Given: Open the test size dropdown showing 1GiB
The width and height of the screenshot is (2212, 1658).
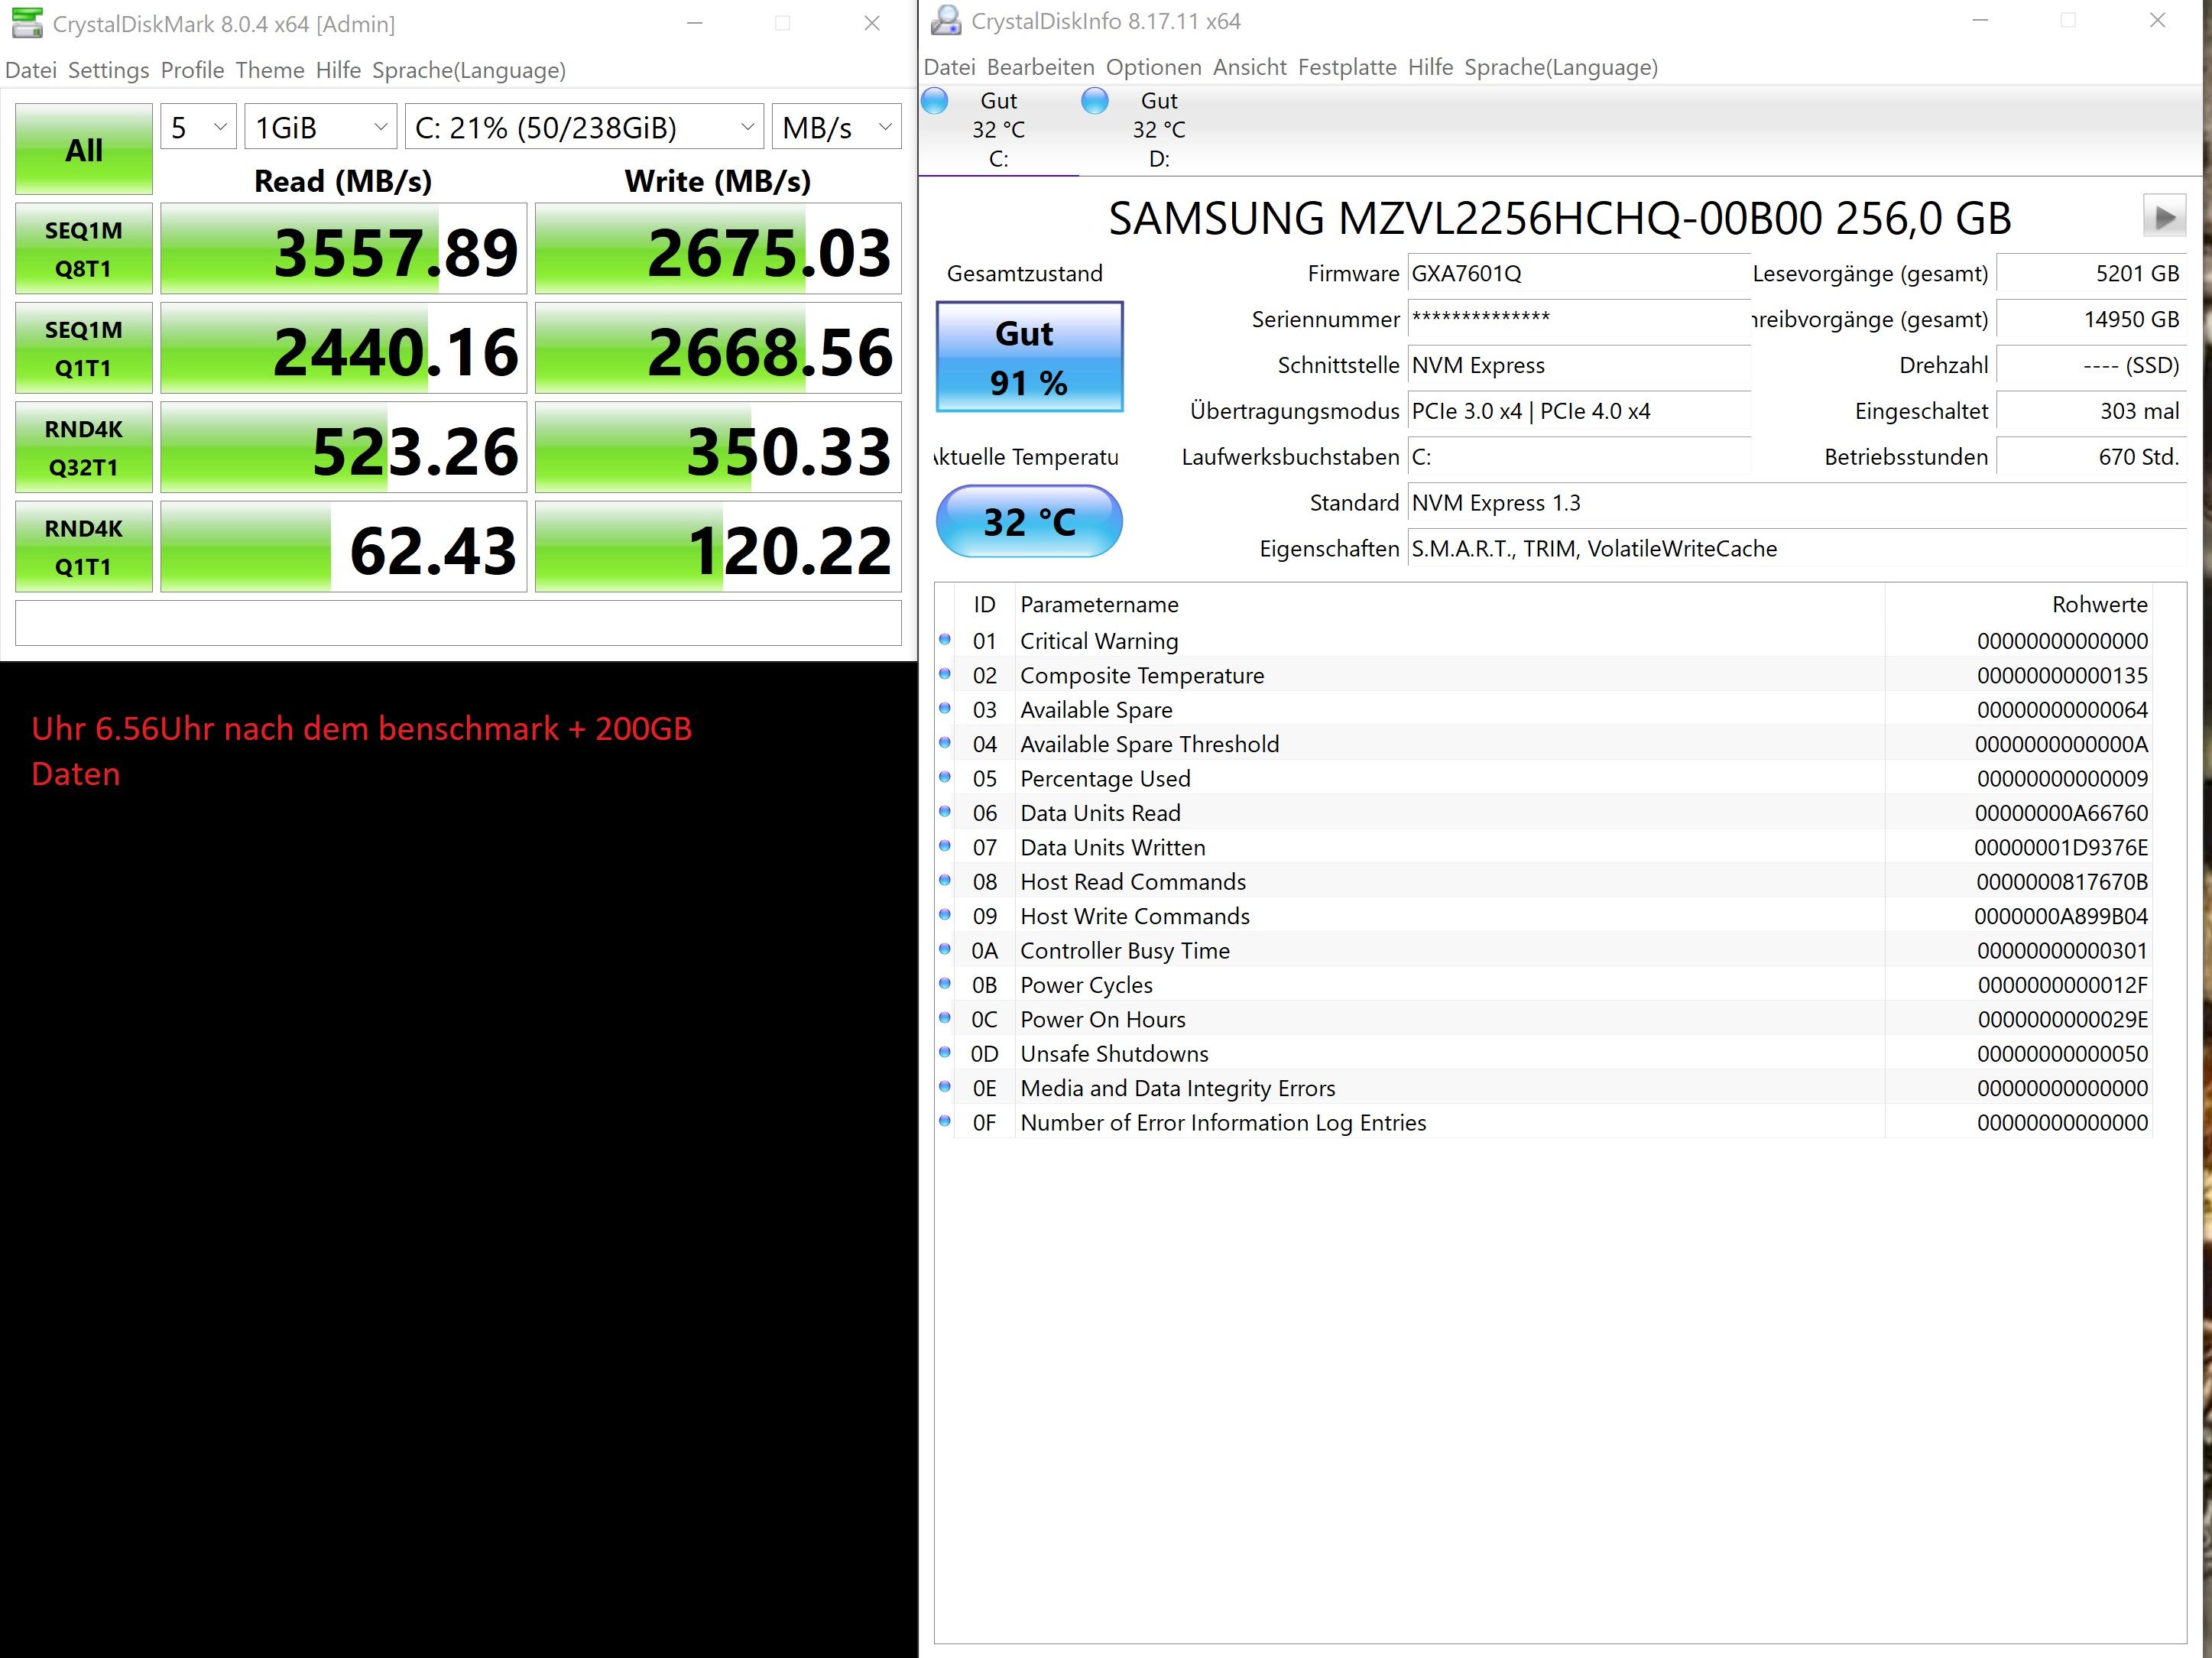Looking at the screenshot, I should coord(320,127).
